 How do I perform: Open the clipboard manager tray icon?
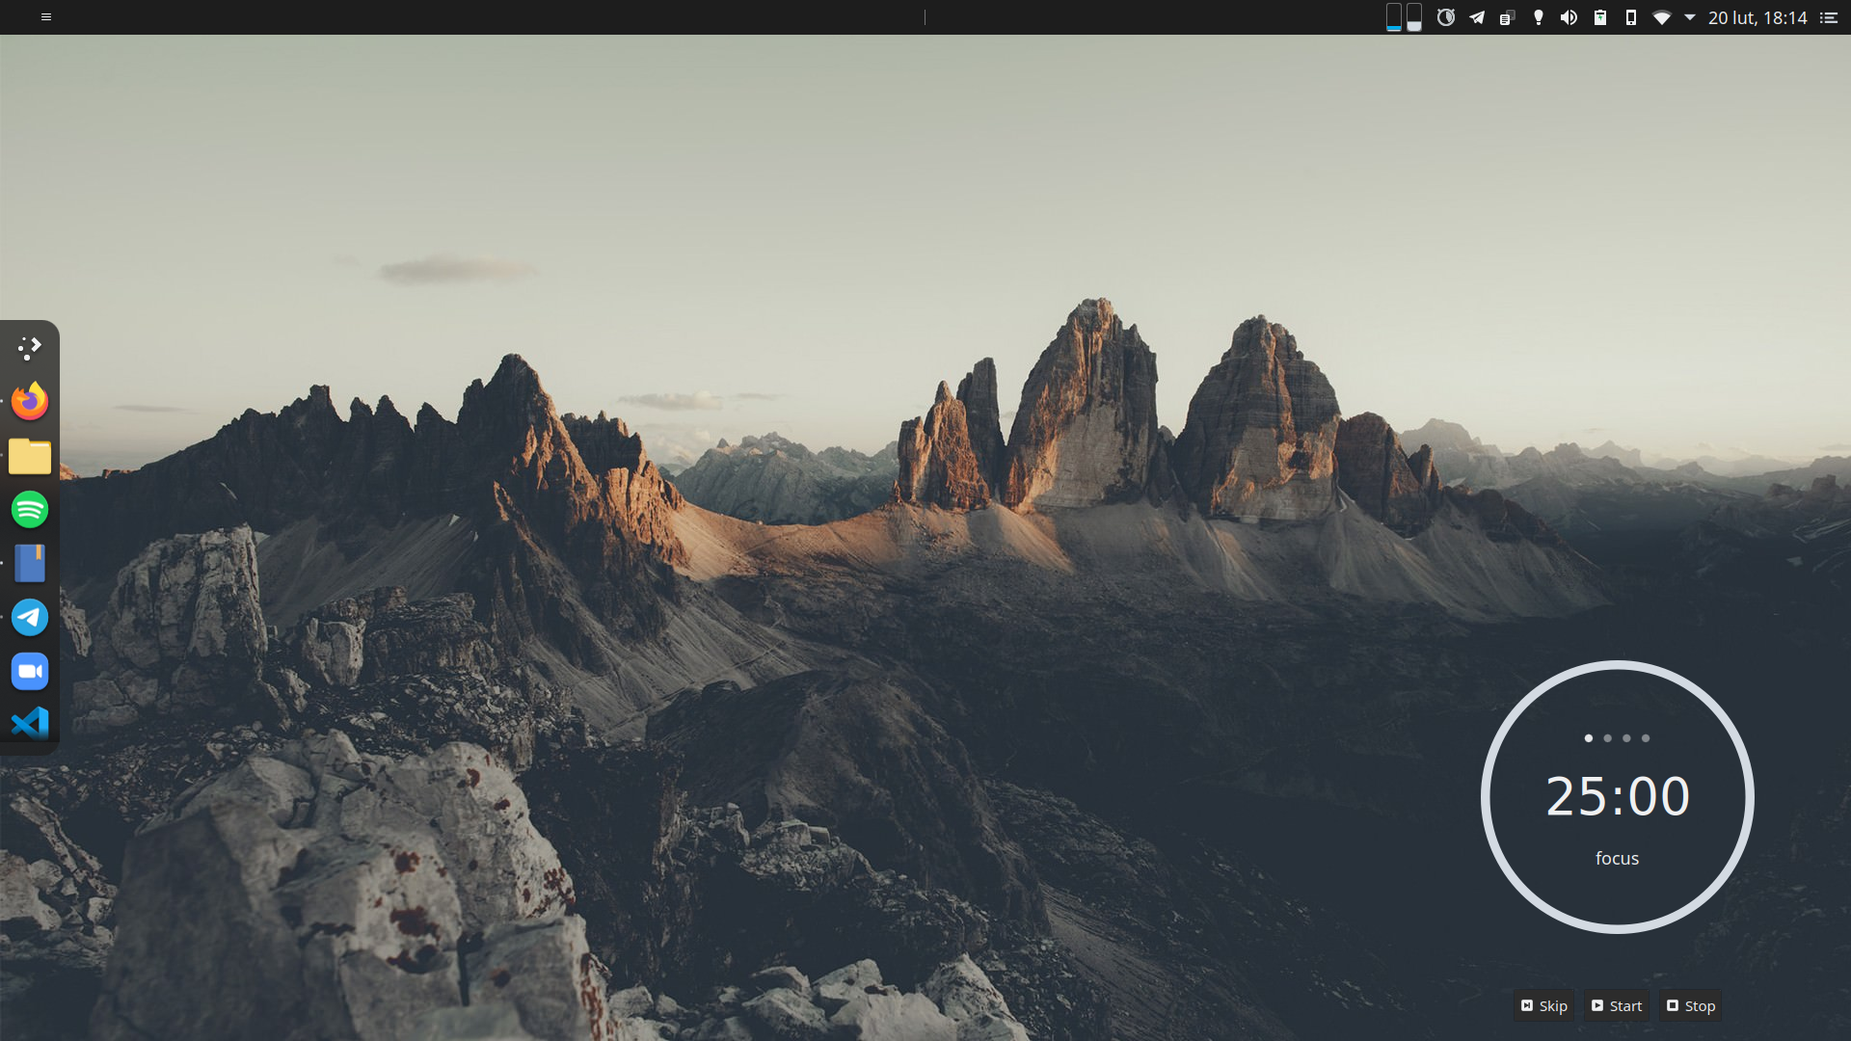tap(1508, 17)
